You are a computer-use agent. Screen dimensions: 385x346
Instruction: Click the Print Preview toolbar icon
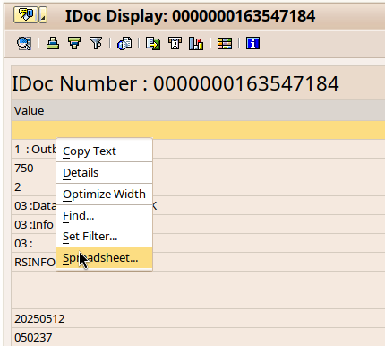click(x=124, y=43)
